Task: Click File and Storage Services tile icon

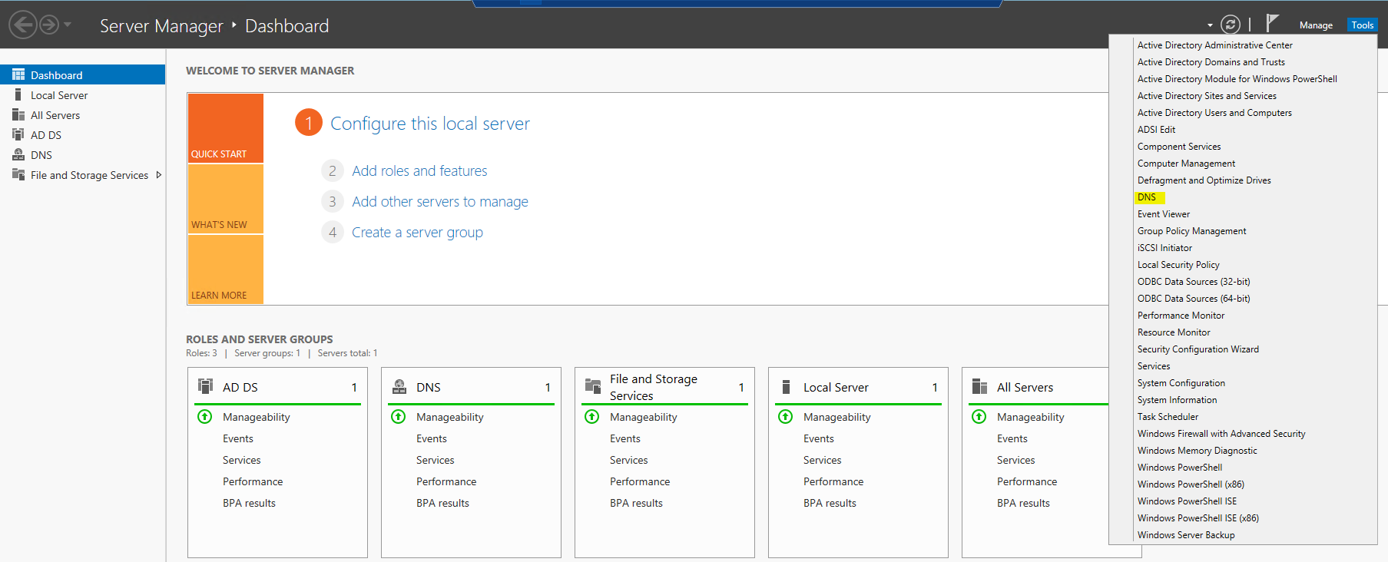Action: tap(593, 386)
